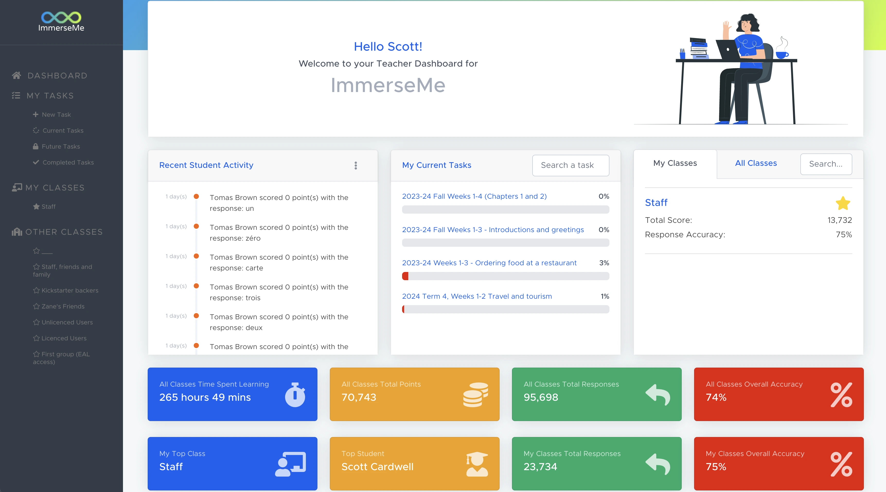Click the 265 hours 49 mins value

tap(205, 397)
